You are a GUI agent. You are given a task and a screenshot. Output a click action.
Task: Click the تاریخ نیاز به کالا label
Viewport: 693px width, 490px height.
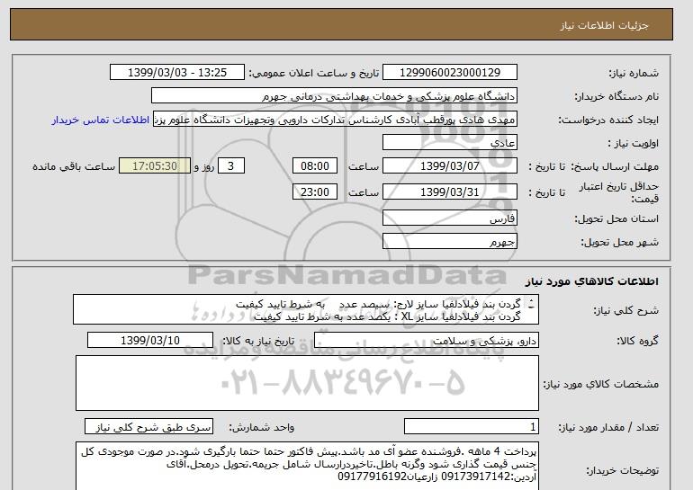pyautogui.click(x=258, y=341)
